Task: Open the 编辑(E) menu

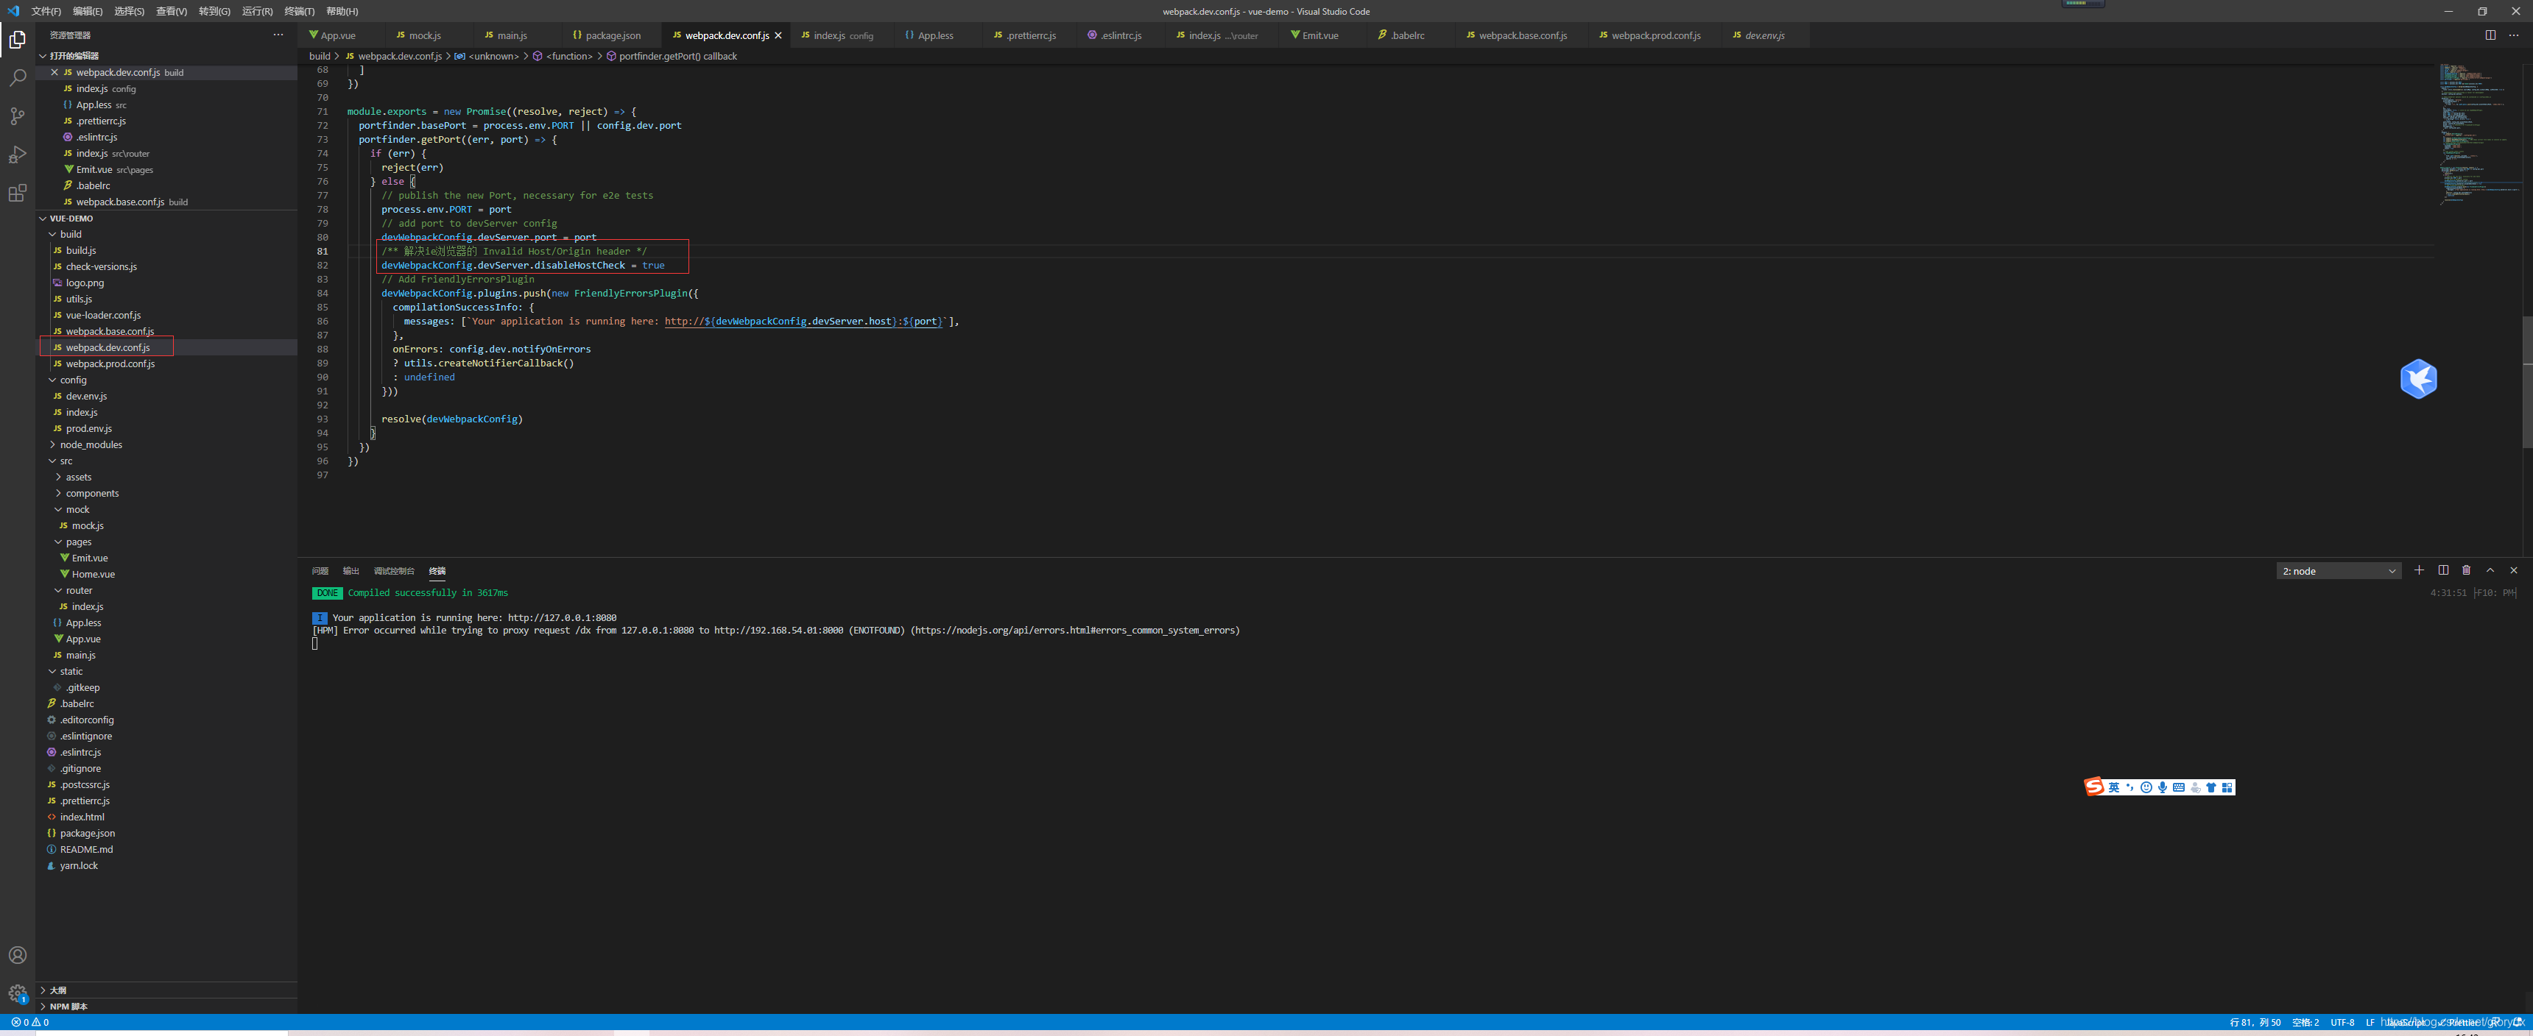Action: [x=88, y=12]
